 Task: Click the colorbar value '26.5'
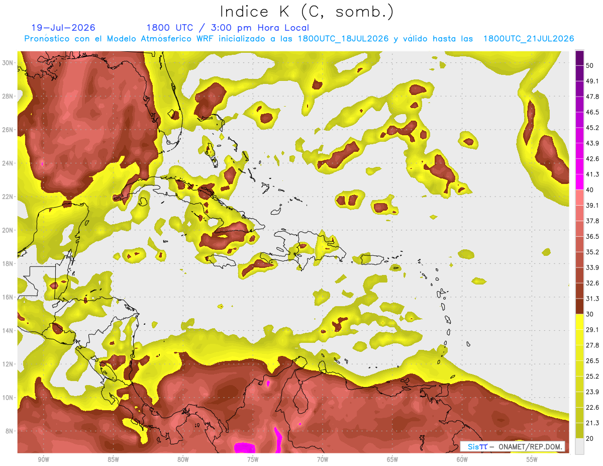(x=592, y=361)
